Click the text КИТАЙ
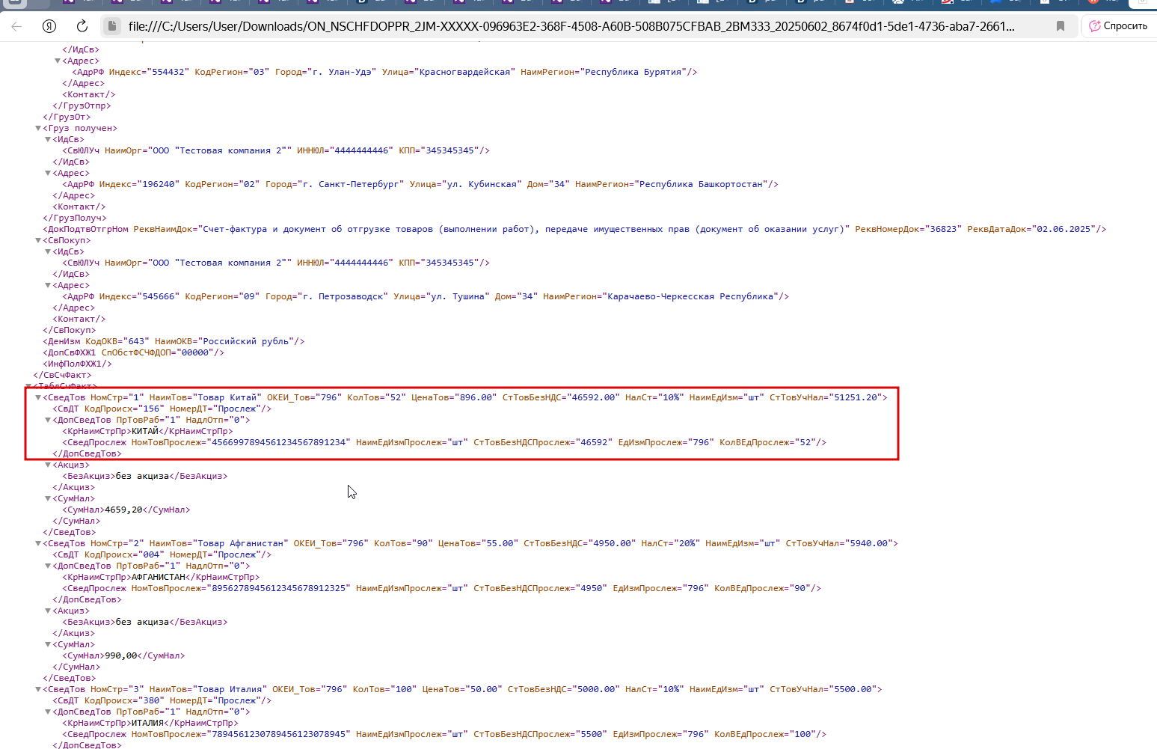1157x749 pixels. click(145, 432)
